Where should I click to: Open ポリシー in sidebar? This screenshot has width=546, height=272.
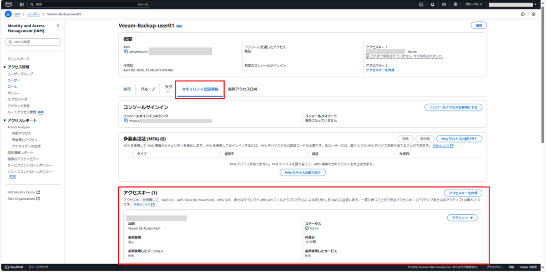14,93
